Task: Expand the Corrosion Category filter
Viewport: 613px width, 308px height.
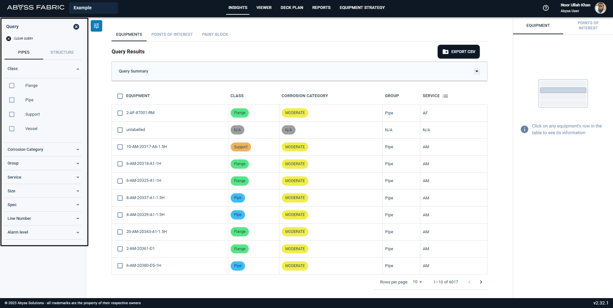Action: (x=43, y=150)
